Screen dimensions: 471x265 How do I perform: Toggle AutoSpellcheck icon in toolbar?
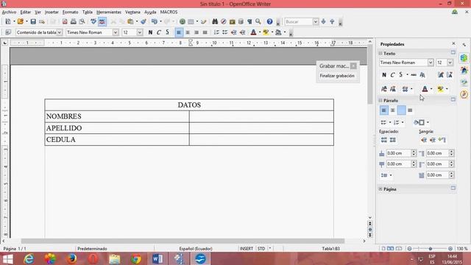pyautogui.click(x=102, y=21)
